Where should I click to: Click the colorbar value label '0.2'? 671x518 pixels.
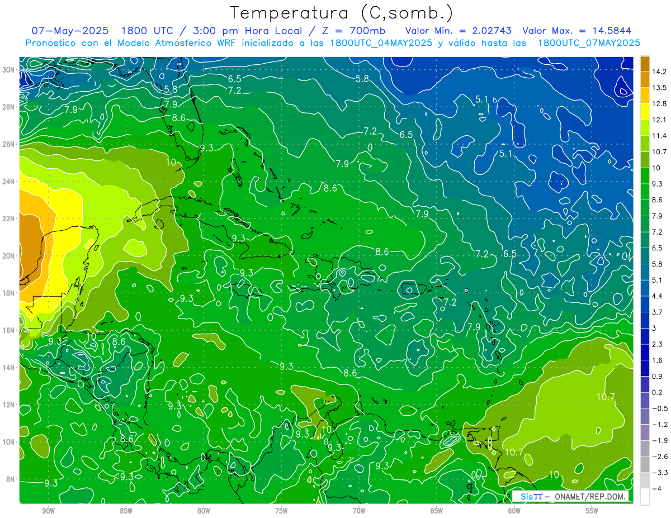point(658,392)
